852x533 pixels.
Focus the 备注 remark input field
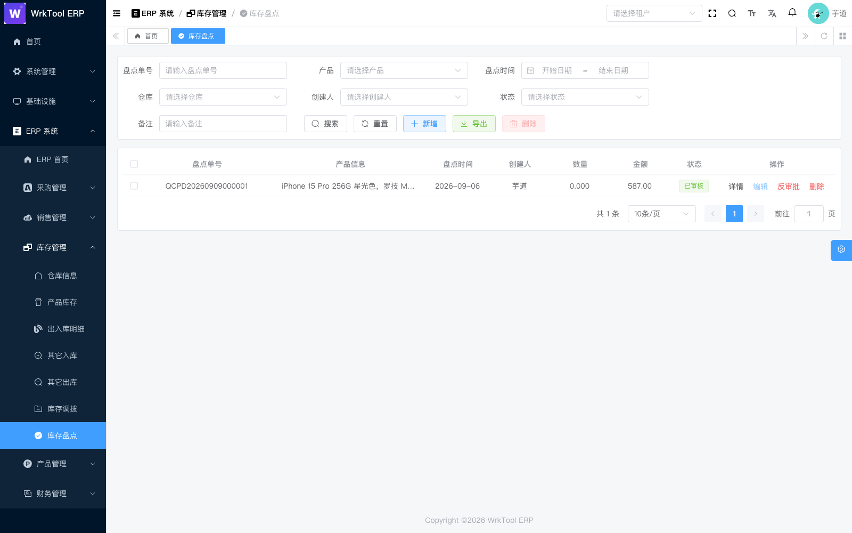pos(223,124)
